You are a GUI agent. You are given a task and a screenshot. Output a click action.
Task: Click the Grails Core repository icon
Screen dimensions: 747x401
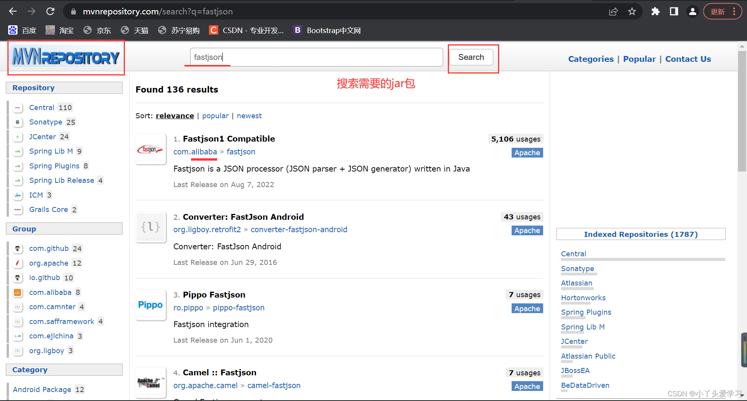point(18,210)
